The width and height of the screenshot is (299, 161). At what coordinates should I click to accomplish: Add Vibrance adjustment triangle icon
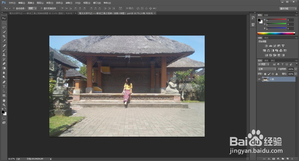283,46
